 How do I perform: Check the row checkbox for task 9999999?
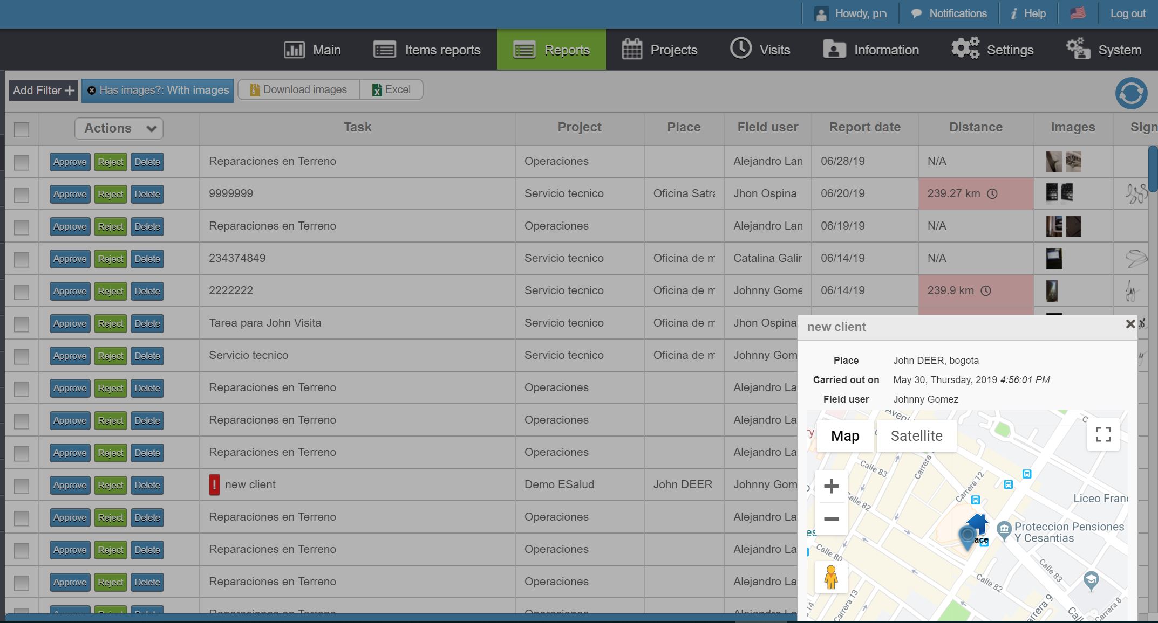pyautogui.click(x=22, y=194)
